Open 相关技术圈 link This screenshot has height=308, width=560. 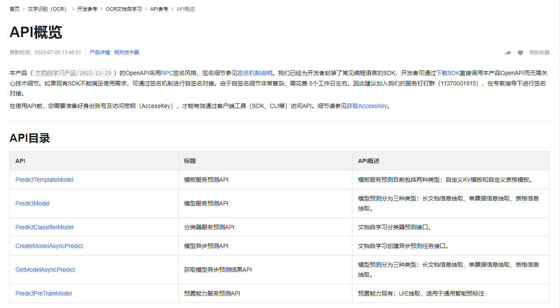[127, 53]
